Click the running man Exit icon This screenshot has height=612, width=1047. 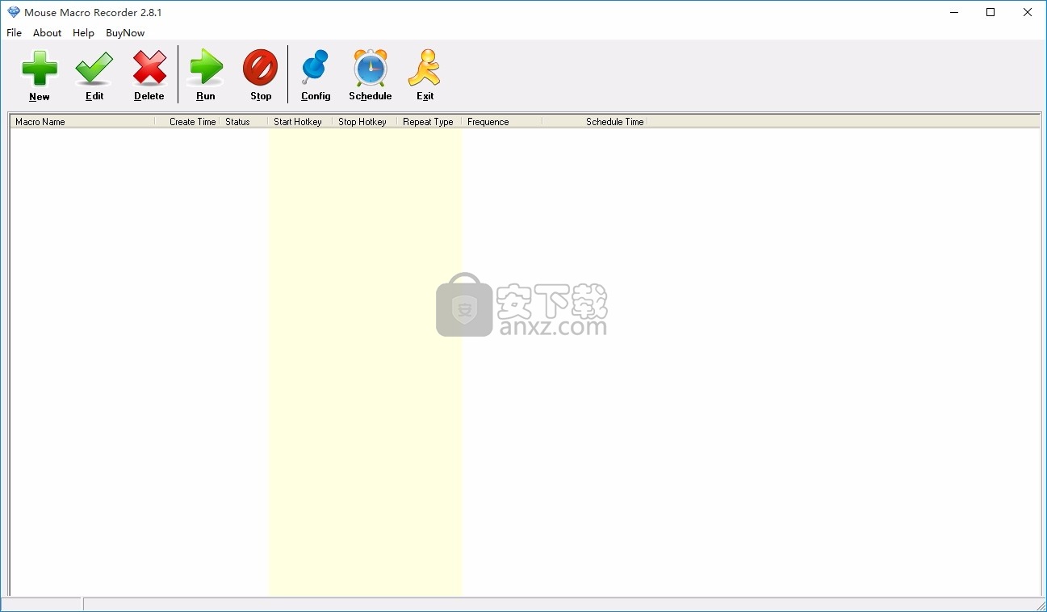point(425,68)
